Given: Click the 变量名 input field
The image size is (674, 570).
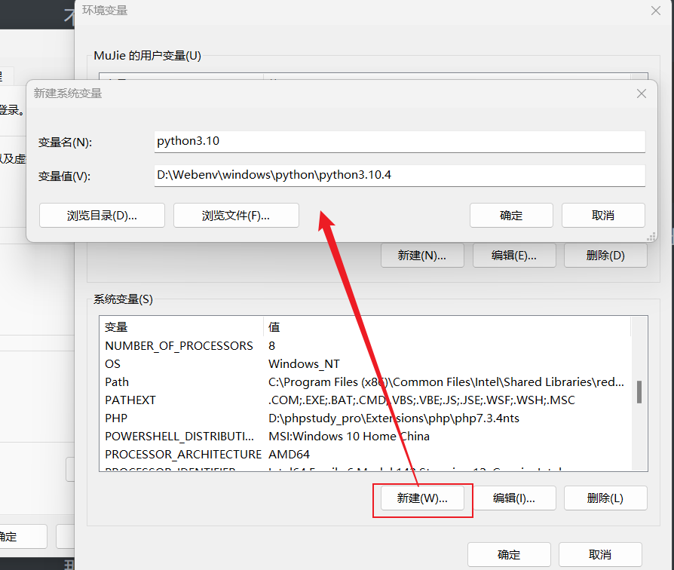Looking at the screenshot, I should (x=399, y=141).
